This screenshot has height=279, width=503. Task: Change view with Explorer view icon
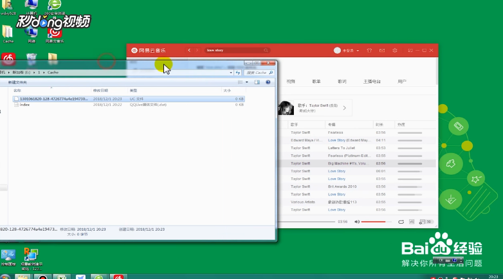click(241, 82)
